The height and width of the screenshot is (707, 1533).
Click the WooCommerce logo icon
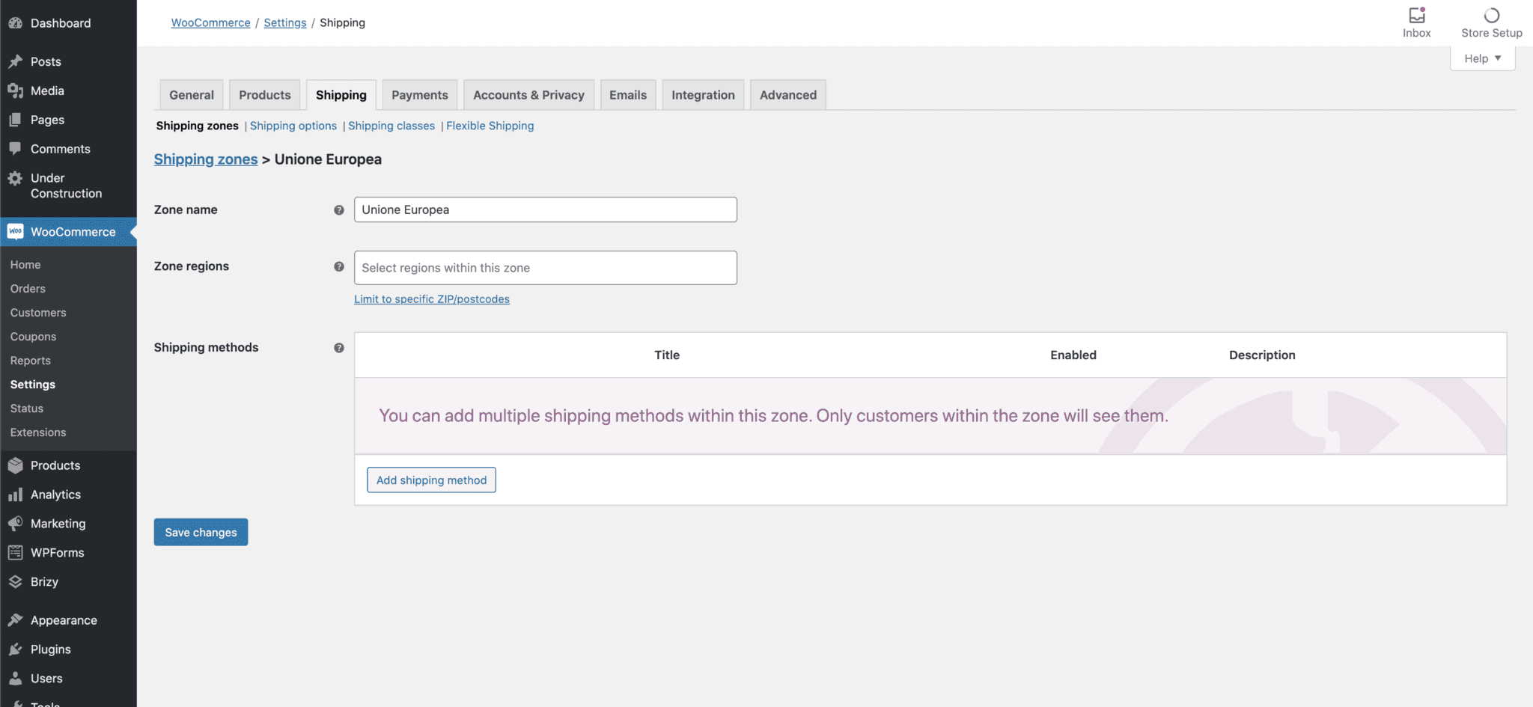point(15,232)
